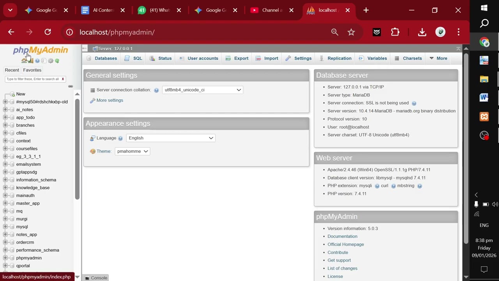The height and width of the screenshot is (281, 499).
Task: Open File Explorer from the taskbar
Action: click(484, 79)
